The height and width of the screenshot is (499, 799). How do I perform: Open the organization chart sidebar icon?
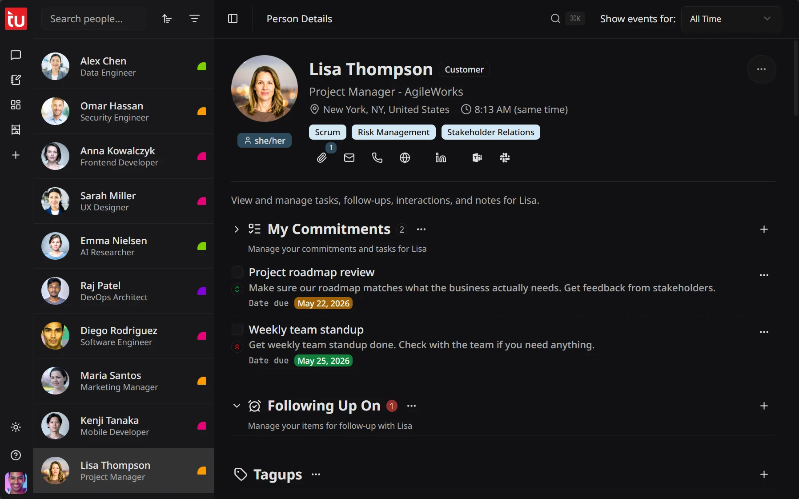pyautogui.click(x=16, y=130)
